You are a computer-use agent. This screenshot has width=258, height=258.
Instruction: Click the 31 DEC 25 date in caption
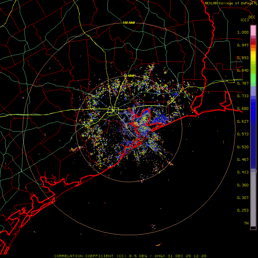coord(179,256)
